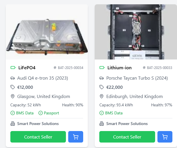
Task: Click the car icon next to Audi Q4 e-tron
Action: [13, 78]
